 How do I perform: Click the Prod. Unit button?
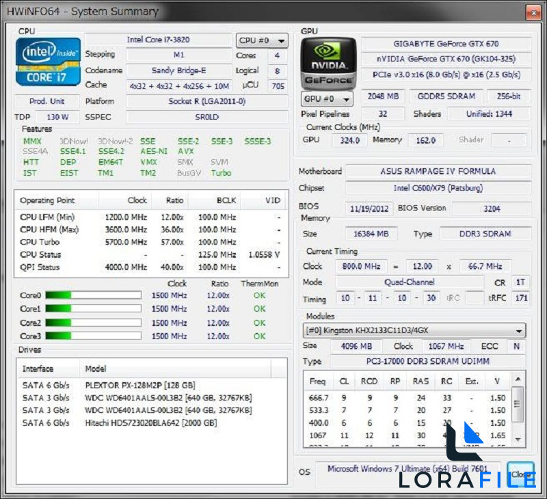click(47, 101)
